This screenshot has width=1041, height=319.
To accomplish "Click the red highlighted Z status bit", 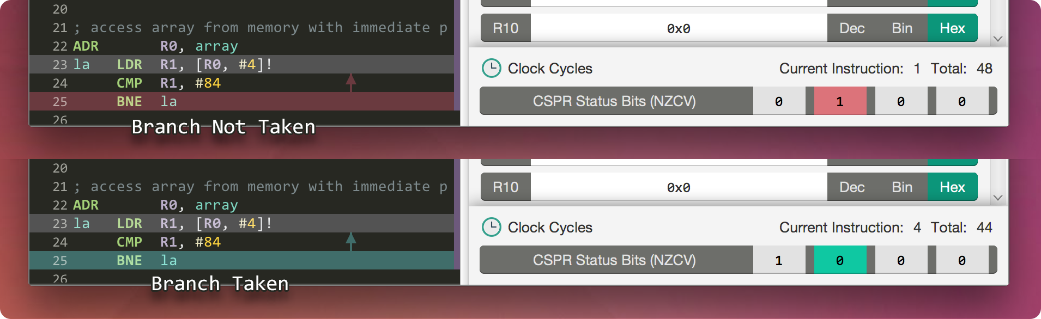I will click(x=840, y=101).
